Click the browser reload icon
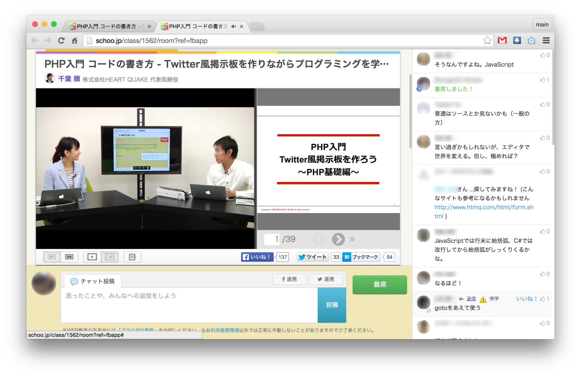Screen dimensions: 581x377 point(61,41)
